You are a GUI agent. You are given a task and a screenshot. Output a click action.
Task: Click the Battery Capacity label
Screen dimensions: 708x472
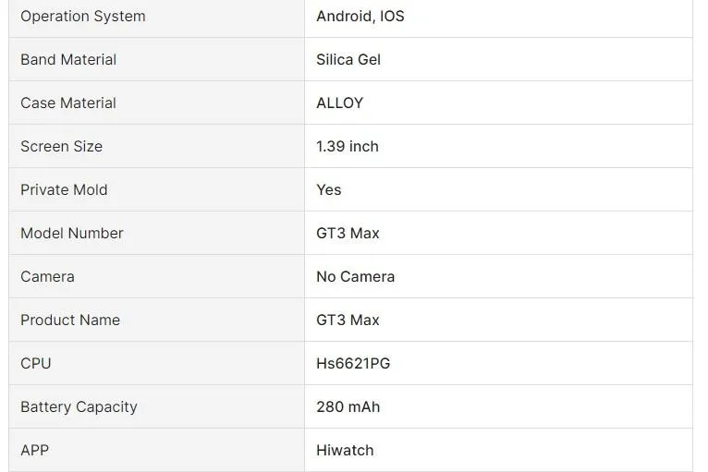coord(79,407)
